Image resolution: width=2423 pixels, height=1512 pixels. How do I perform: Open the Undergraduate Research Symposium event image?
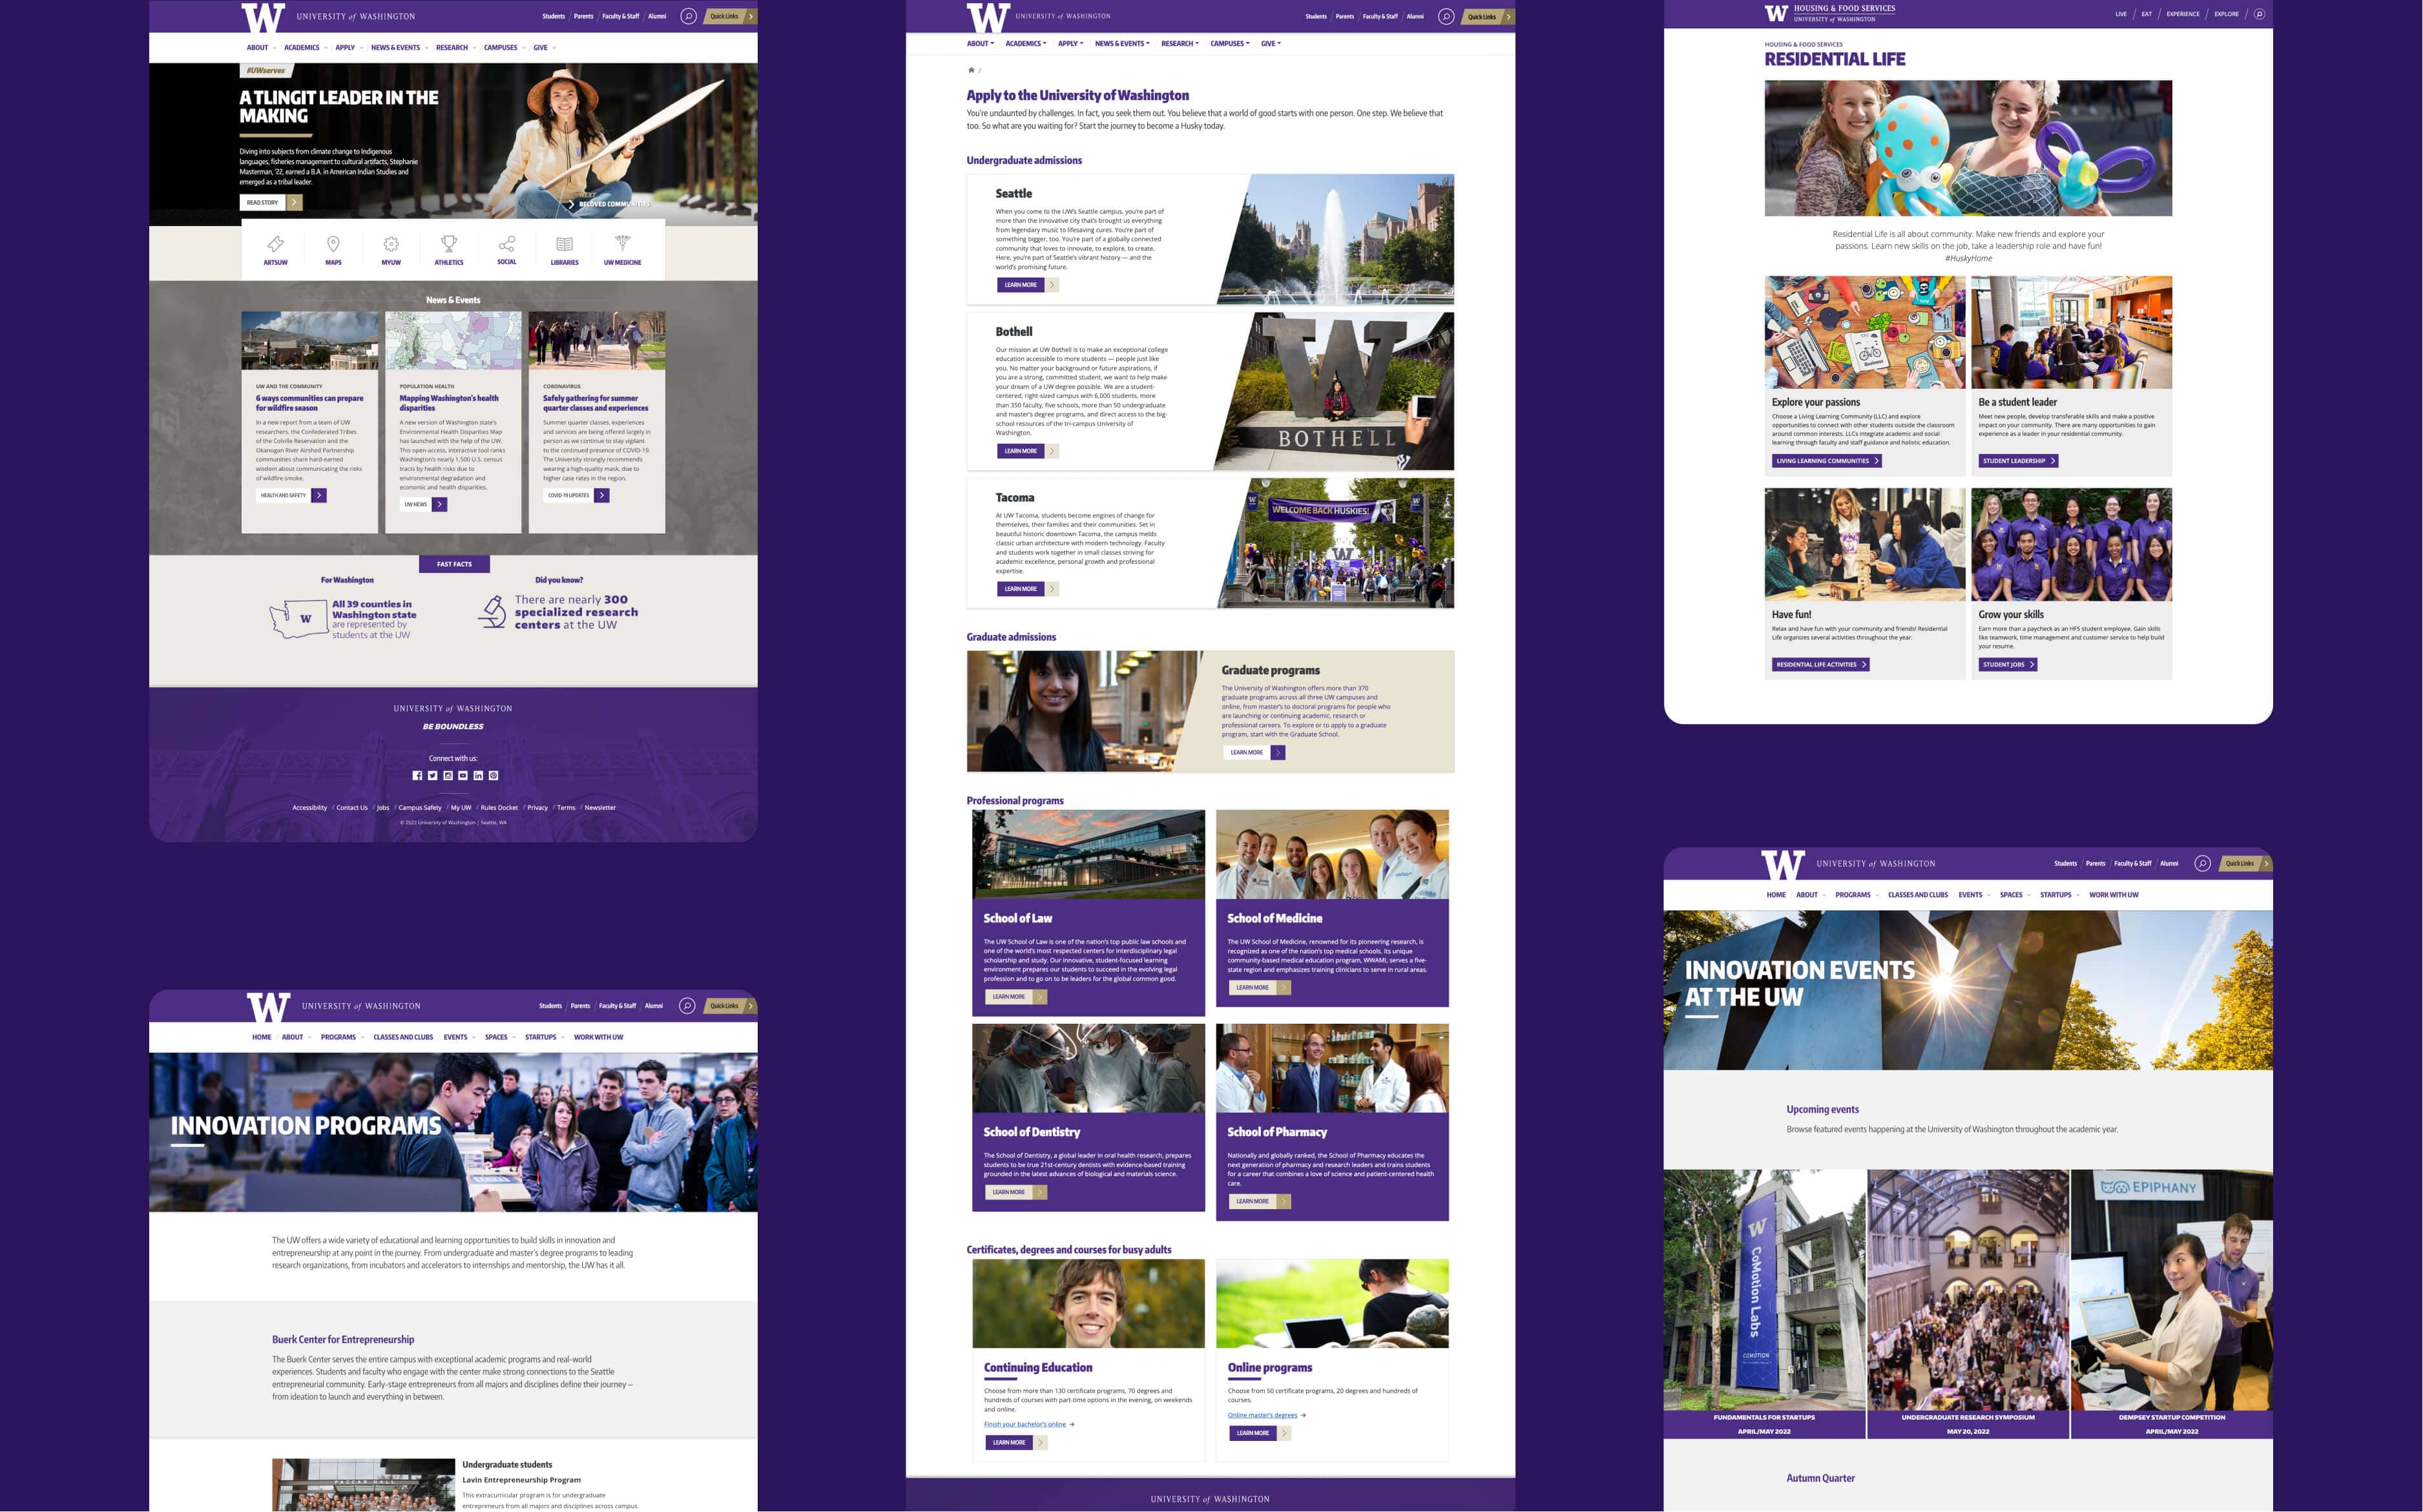click(1967, 1290)
